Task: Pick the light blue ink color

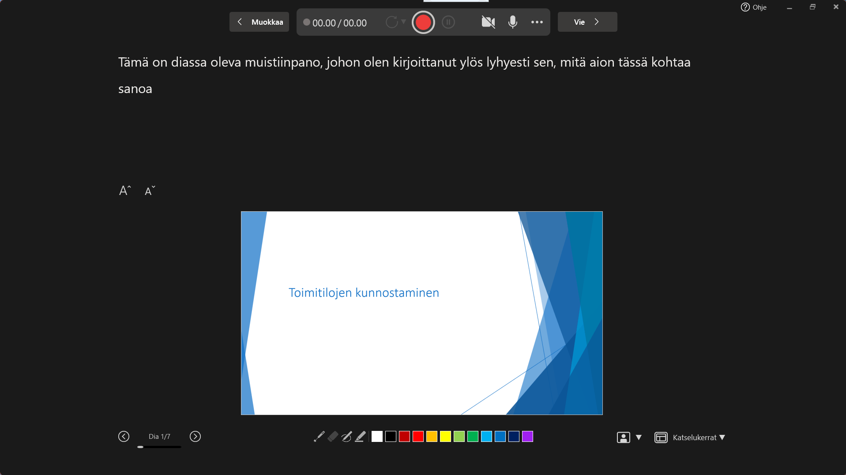Action: click(487, 437)
